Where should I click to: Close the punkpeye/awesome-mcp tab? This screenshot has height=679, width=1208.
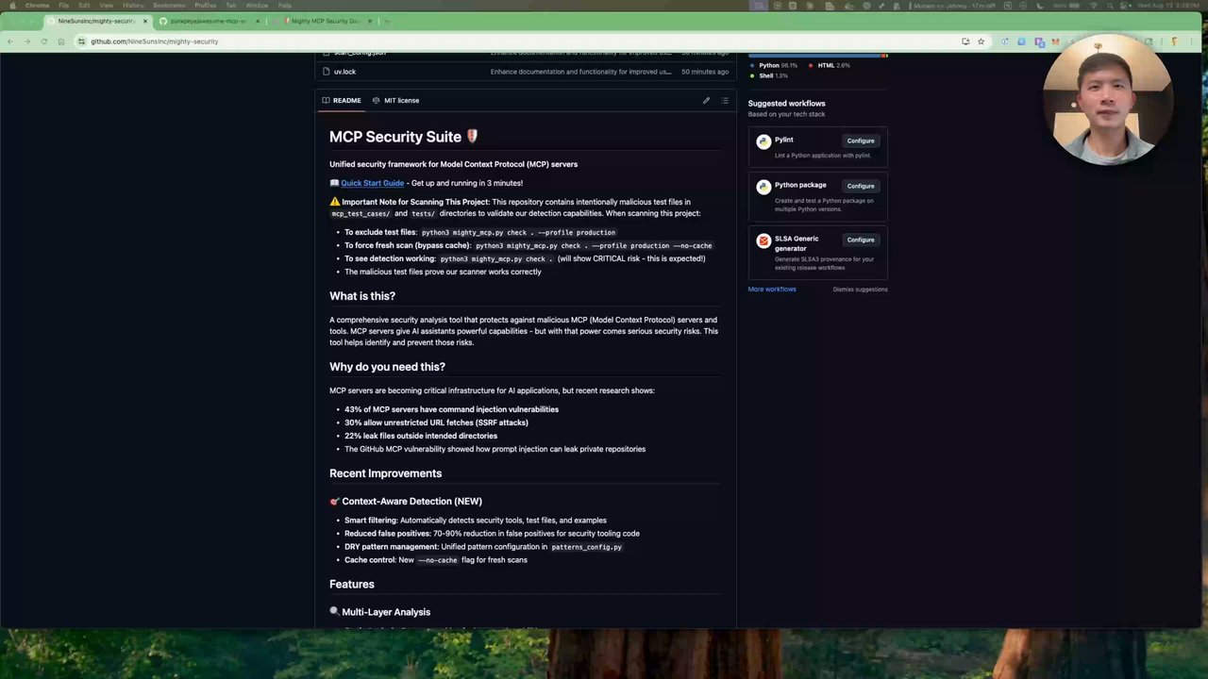(x=257, y=21)
